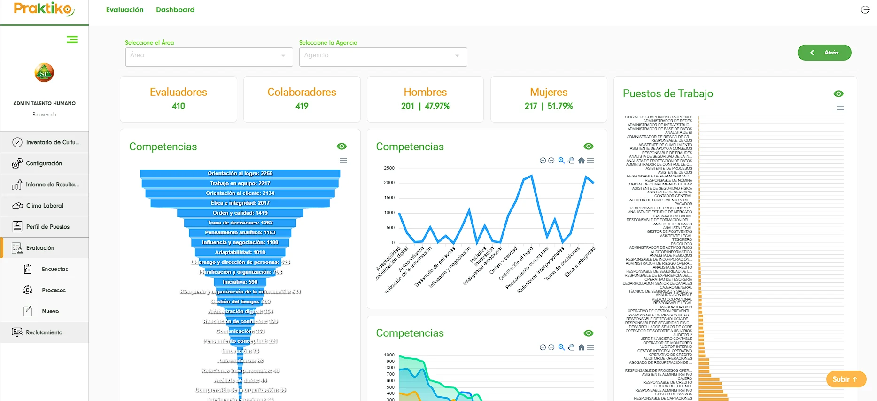
Task: Collapse the Evaluación sidebar section
Action: [45, 248]
